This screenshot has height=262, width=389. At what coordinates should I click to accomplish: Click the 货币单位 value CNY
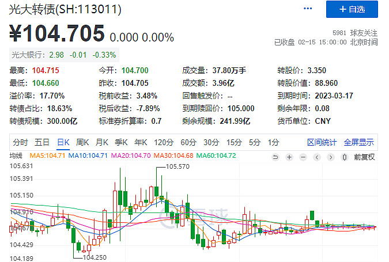(x=323, y=121)
